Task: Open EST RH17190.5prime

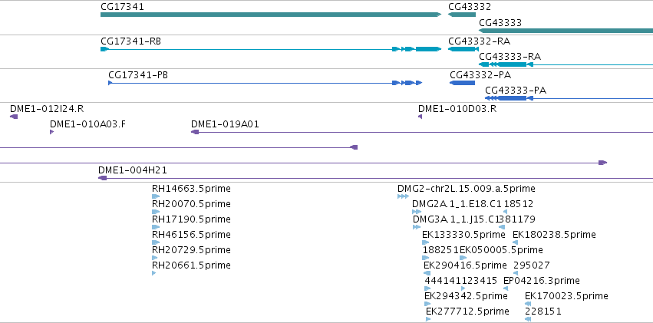Action: coord(156,227)
